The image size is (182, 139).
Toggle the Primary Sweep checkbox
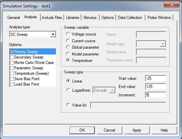click(12, 52)
